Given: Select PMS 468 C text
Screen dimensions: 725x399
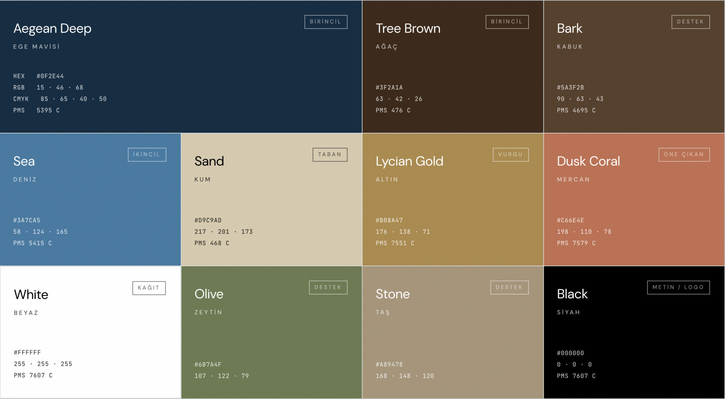Looking at the screenshot, I should coord(212,243).
